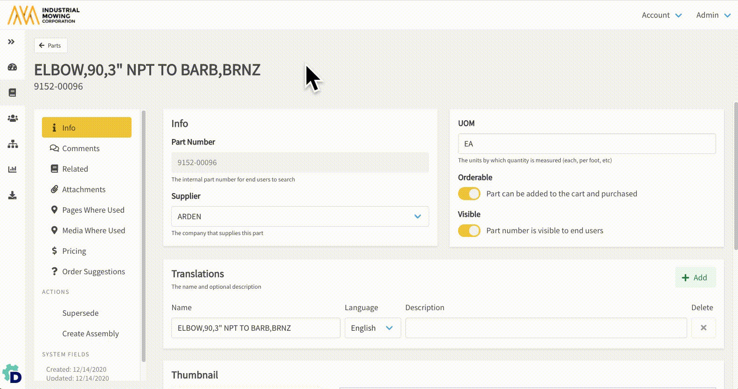Expand the left sidebar with double chevron
738x389 pixels.
(x=12, y=42)
